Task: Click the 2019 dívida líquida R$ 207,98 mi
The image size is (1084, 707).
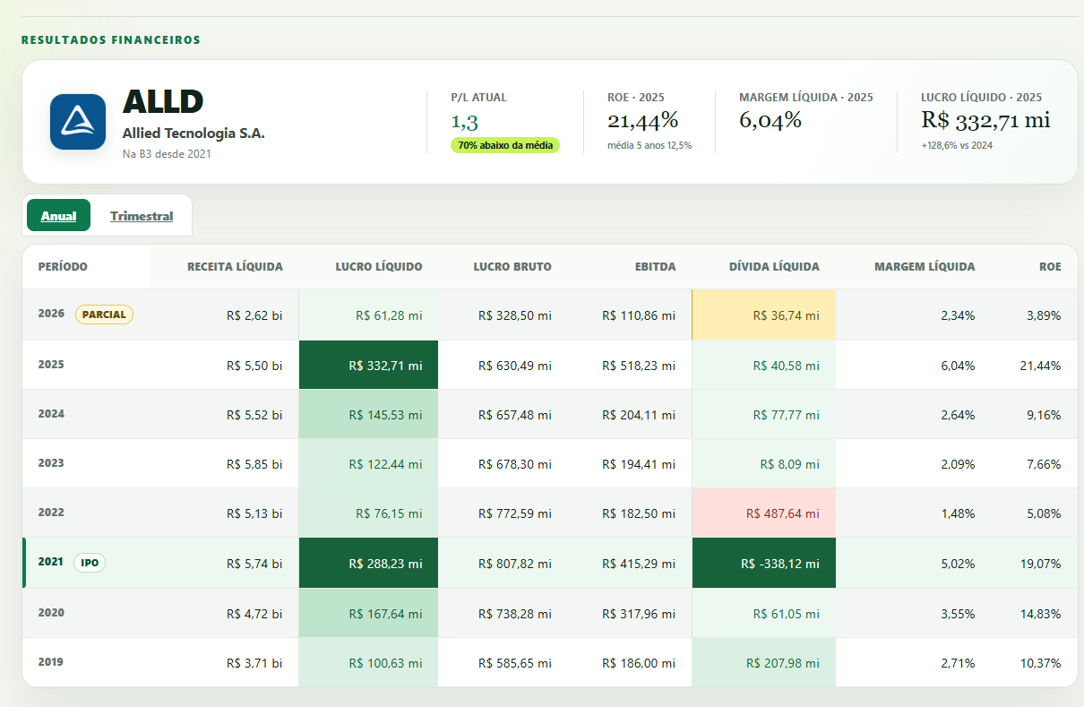Action: (x=763, y=663)
